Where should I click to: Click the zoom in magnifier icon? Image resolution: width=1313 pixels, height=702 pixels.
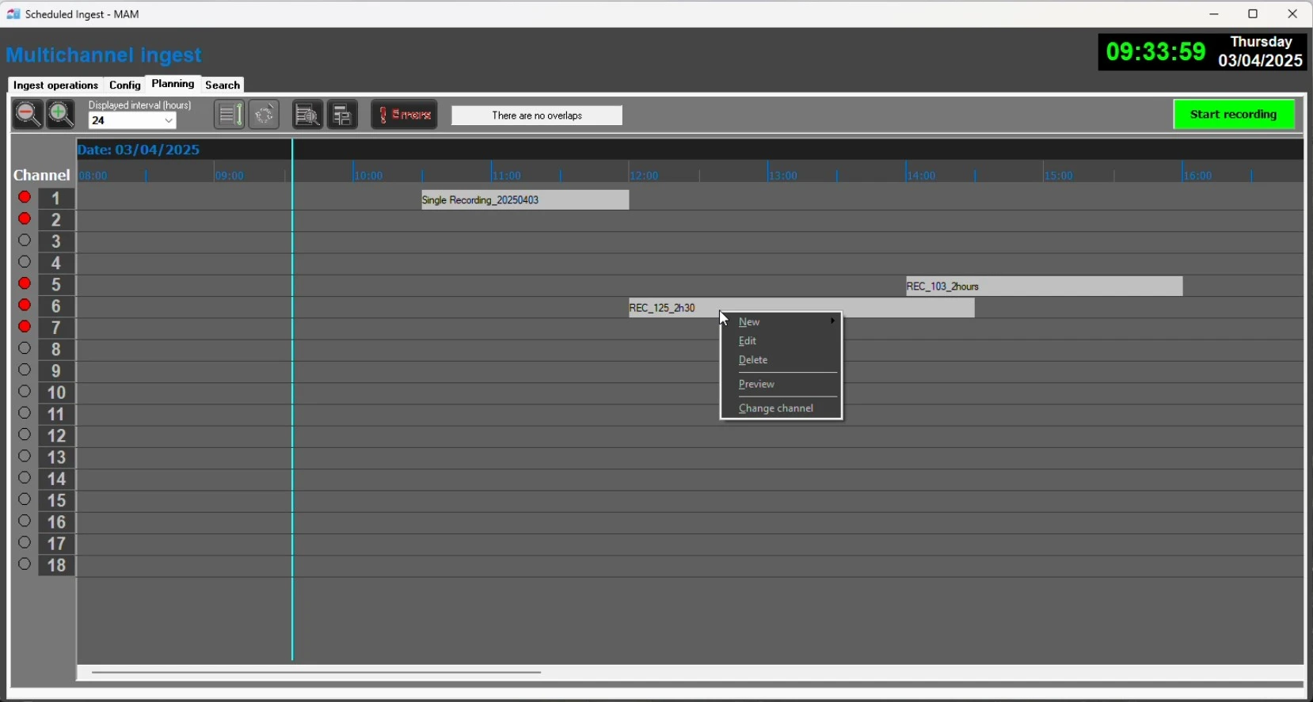(61, 115)
